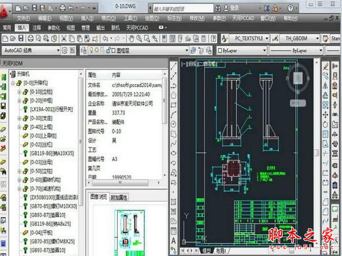Select the Move tool in modify toolbar
This screenshot has height=256, width=342.
(325, 114)
